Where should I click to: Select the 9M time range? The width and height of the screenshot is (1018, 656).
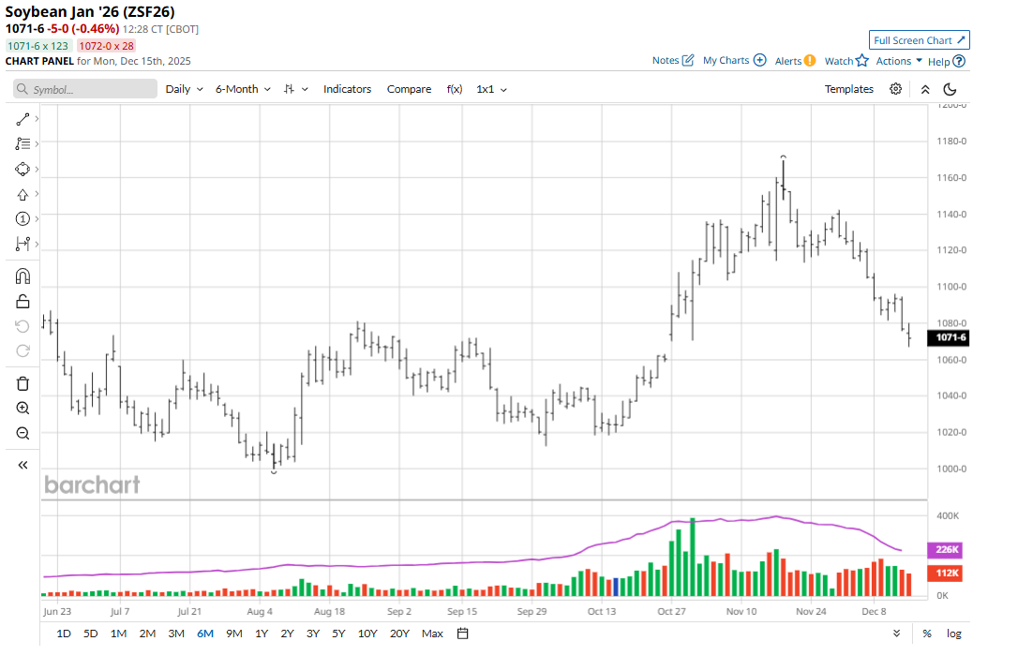tap(233, 634)
